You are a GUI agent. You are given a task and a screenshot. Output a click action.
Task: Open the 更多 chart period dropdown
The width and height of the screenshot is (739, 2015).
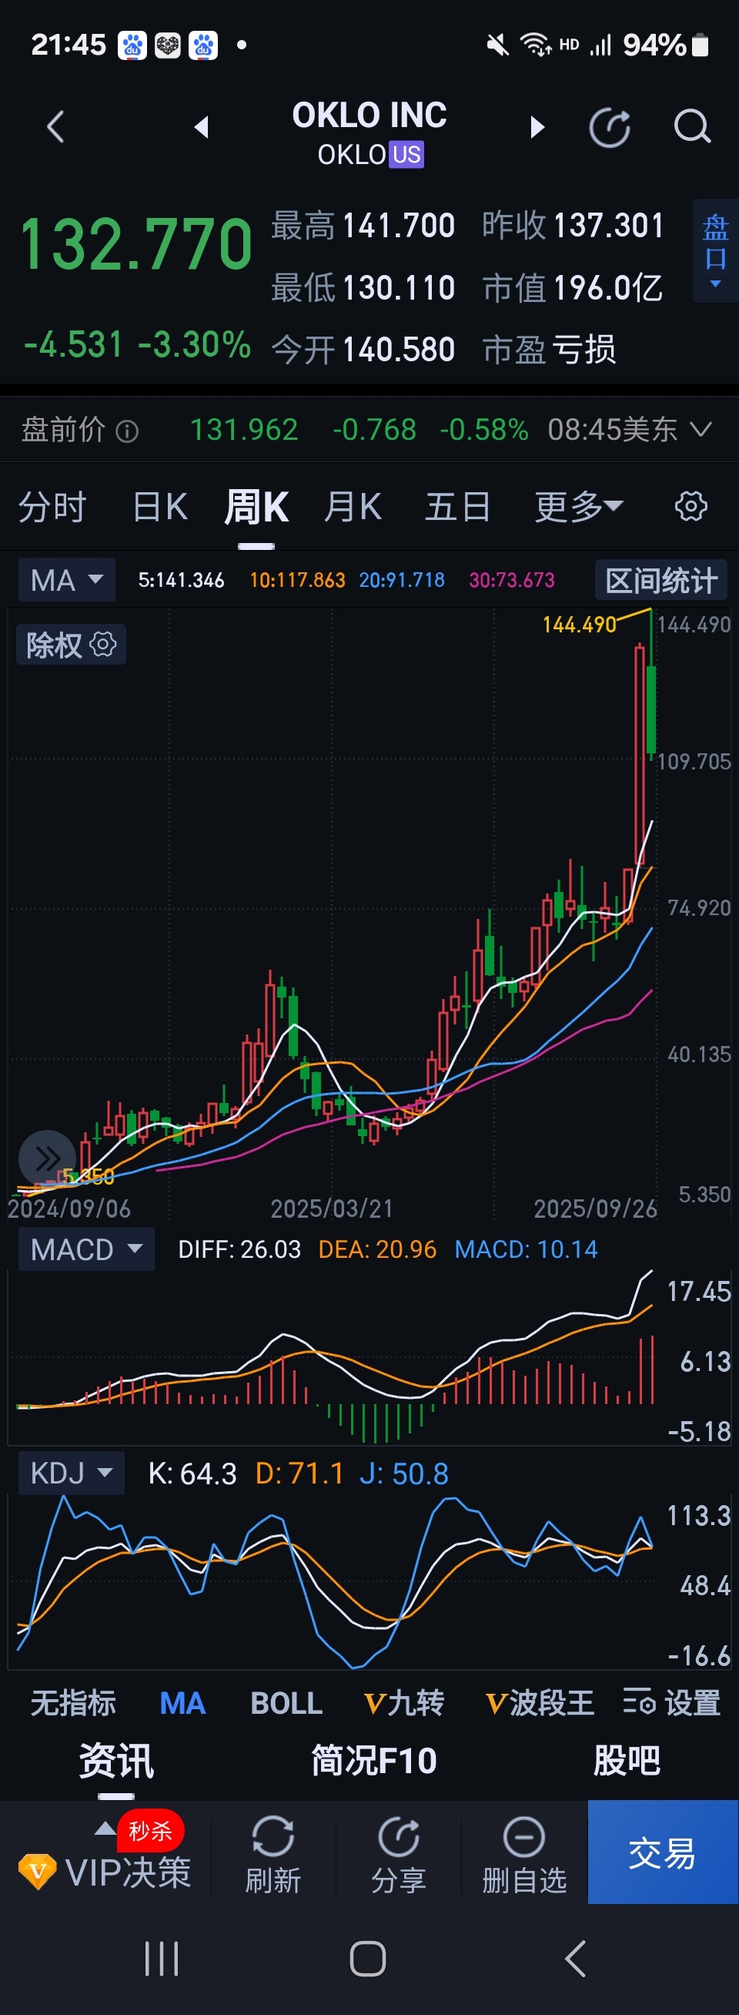point(579,507)
